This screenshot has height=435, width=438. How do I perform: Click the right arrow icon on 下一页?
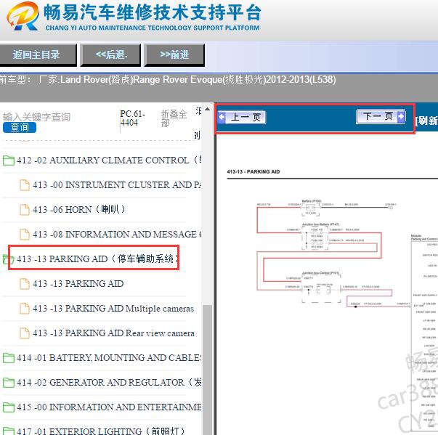pos(401,116)
